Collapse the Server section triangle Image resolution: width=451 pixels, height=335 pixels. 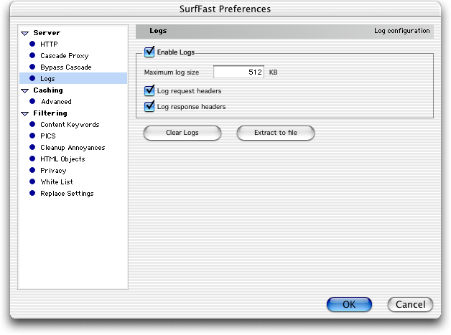[25, 33]
